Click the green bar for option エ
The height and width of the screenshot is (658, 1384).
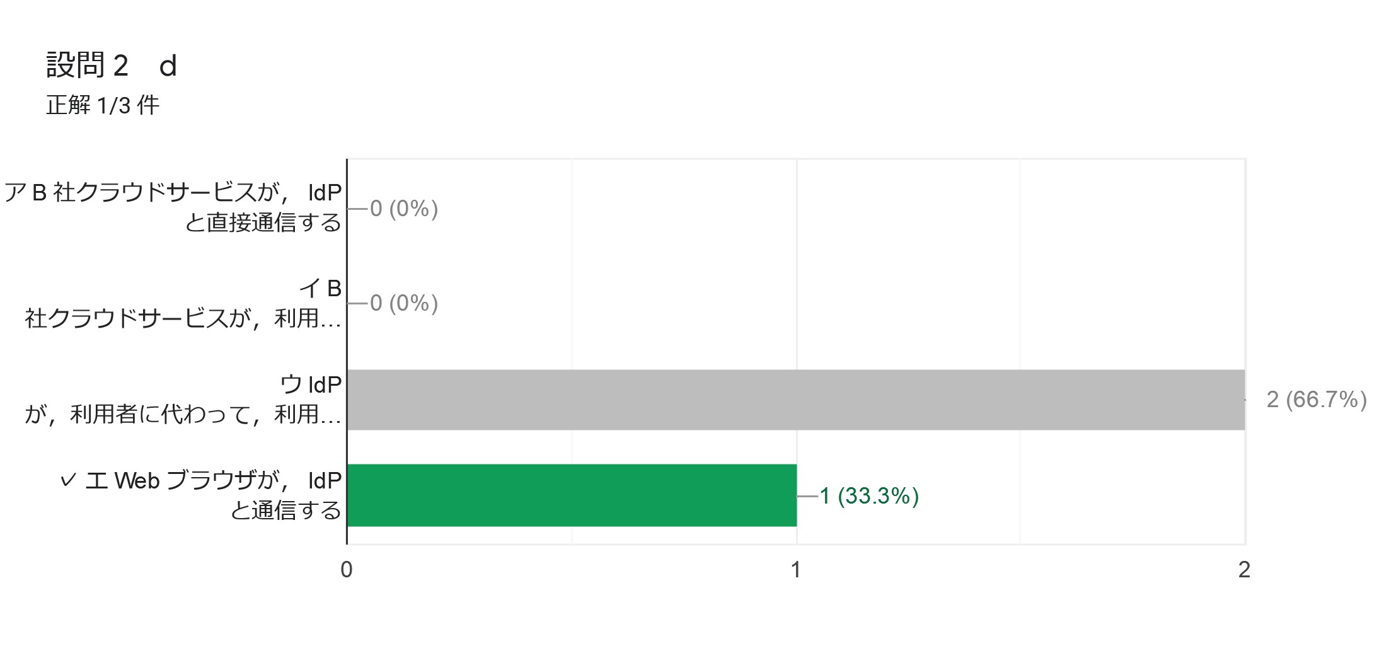point(572,495)
